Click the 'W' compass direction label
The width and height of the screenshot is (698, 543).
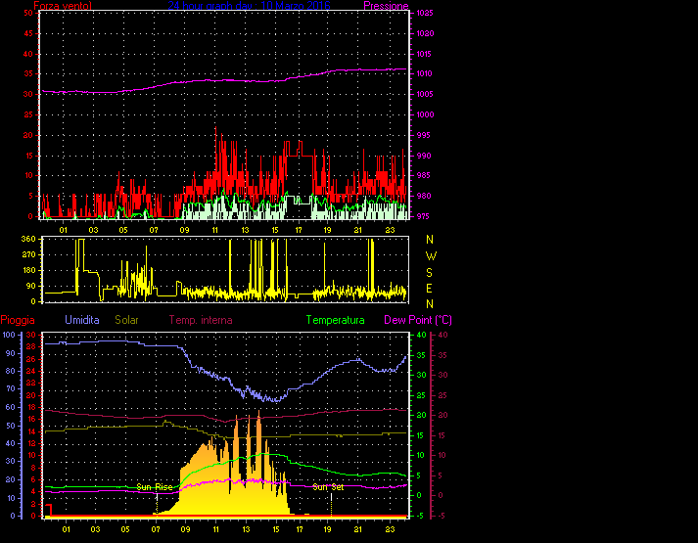click(431, 256)
